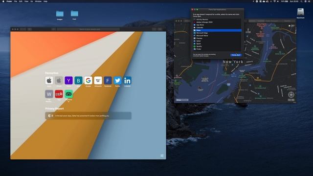Select Activity Monitor in Force Quit list
This screenshot has width=313, height=176.
[x=217, y=20]
